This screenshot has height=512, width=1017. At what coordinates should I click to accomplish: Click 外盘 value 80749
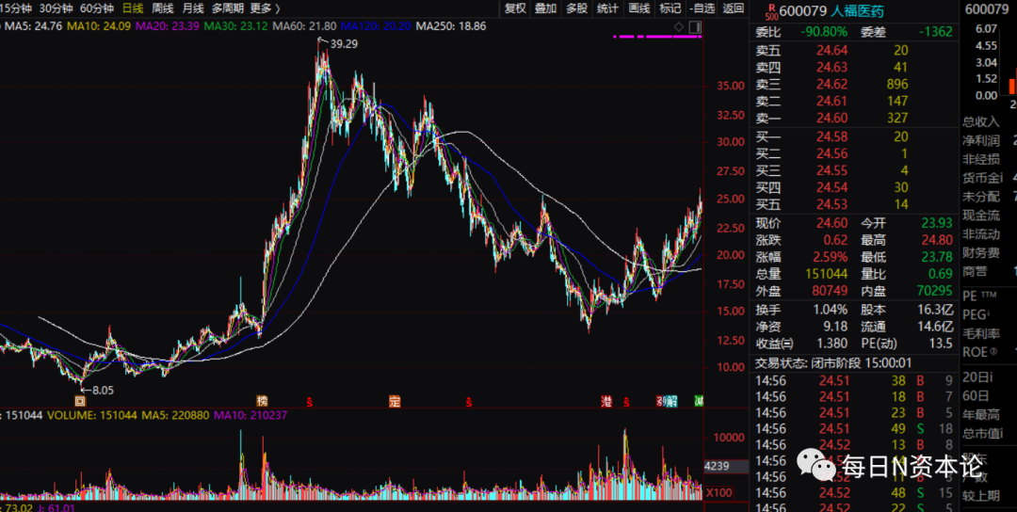coord(830,292)
